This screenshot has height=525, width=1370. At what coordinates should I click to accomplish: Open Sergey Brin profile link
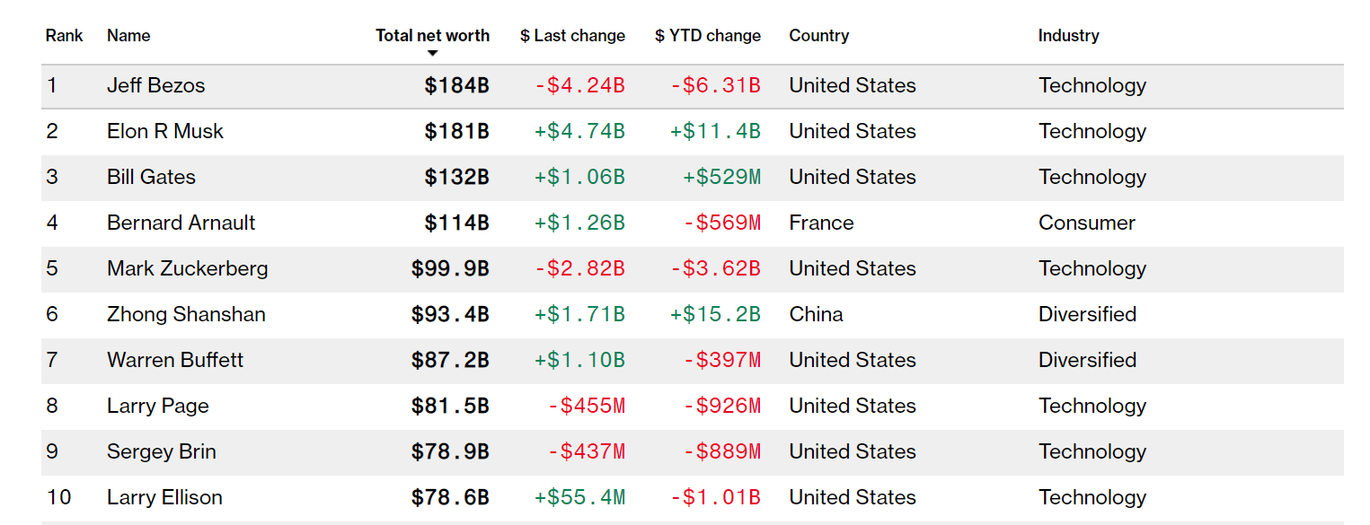tap(161, 452)
